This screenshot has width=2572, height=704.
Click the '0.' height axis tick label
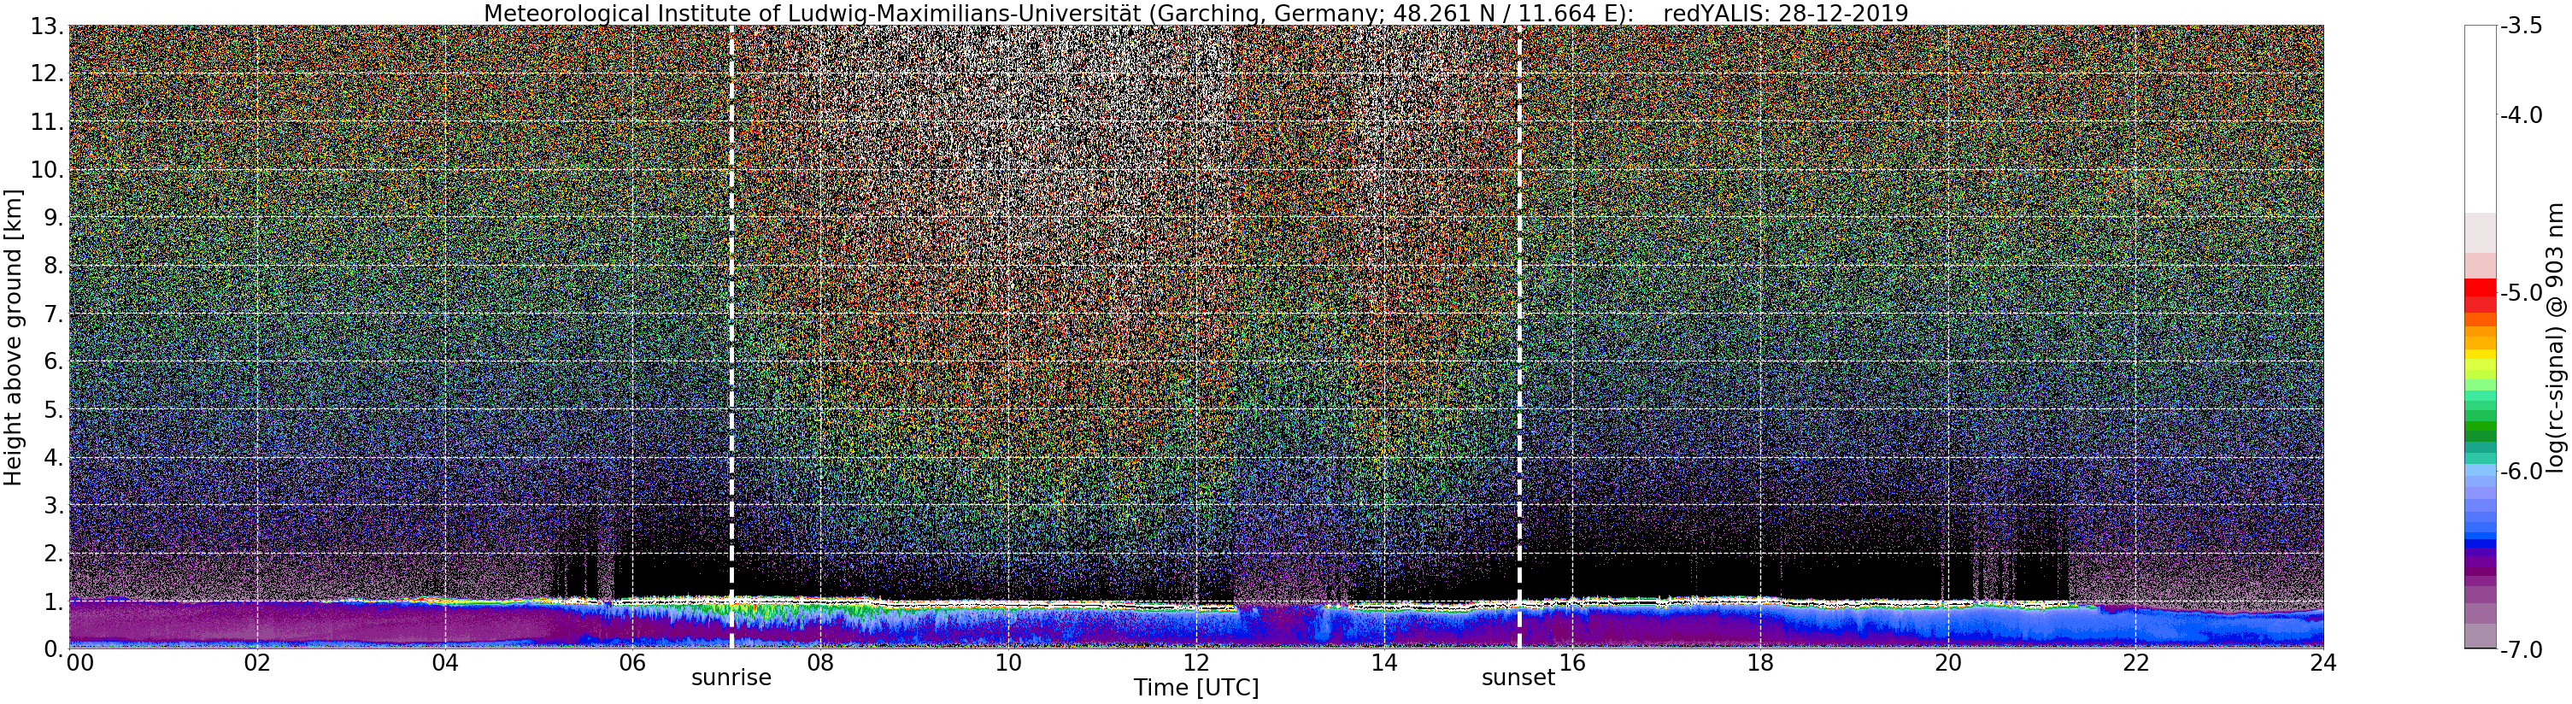54,649
